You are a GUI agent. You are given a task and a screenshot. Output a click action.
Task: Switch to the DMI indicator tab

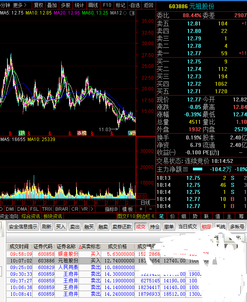10,209
